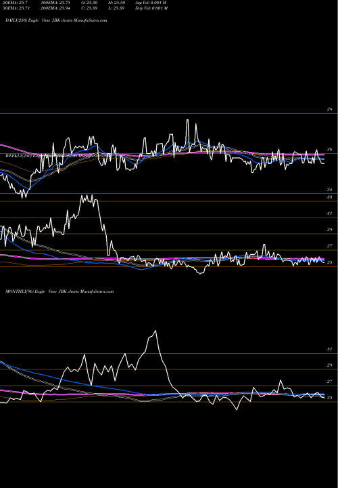Click the 26 price label on daily chart
The image size is (338, 488).
pos(329,150)
